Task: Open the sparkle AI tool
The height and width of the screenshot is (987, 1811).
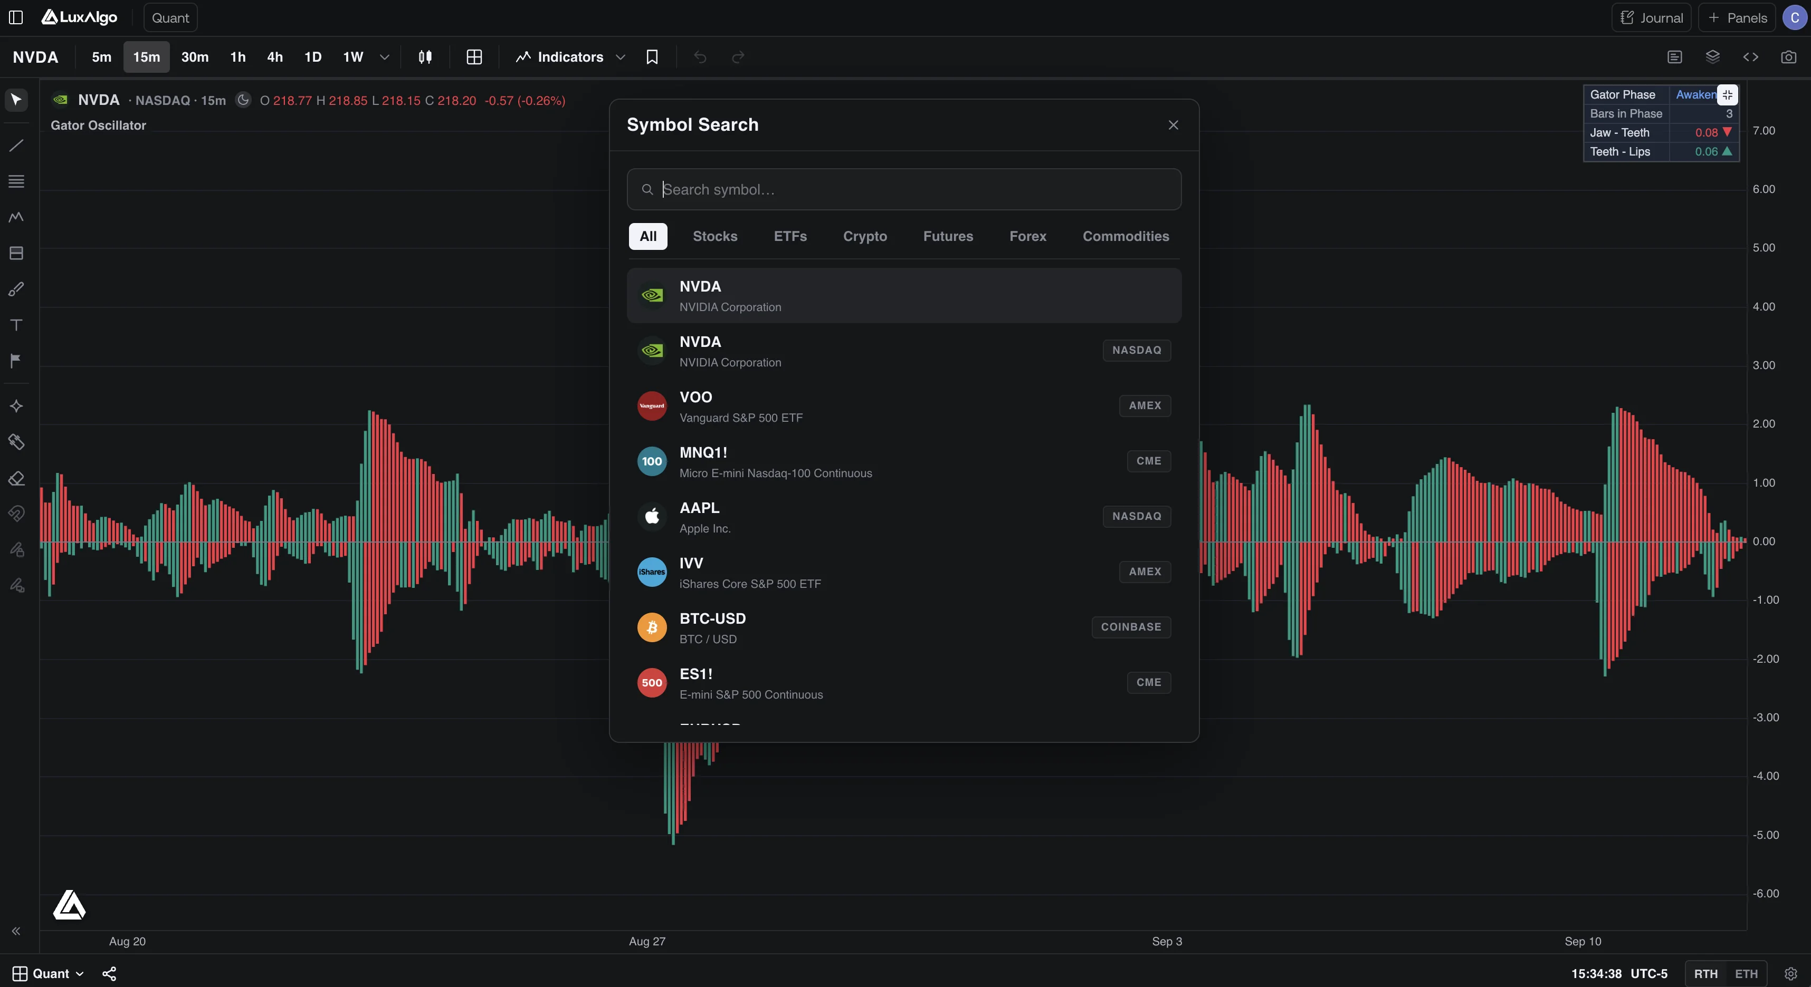Action: (16, 406)
